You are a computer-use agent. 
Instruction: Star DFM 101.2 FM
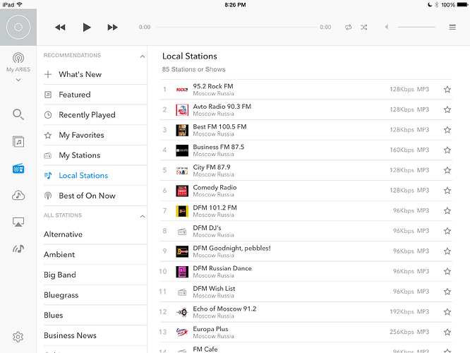(x=447, y=211)
